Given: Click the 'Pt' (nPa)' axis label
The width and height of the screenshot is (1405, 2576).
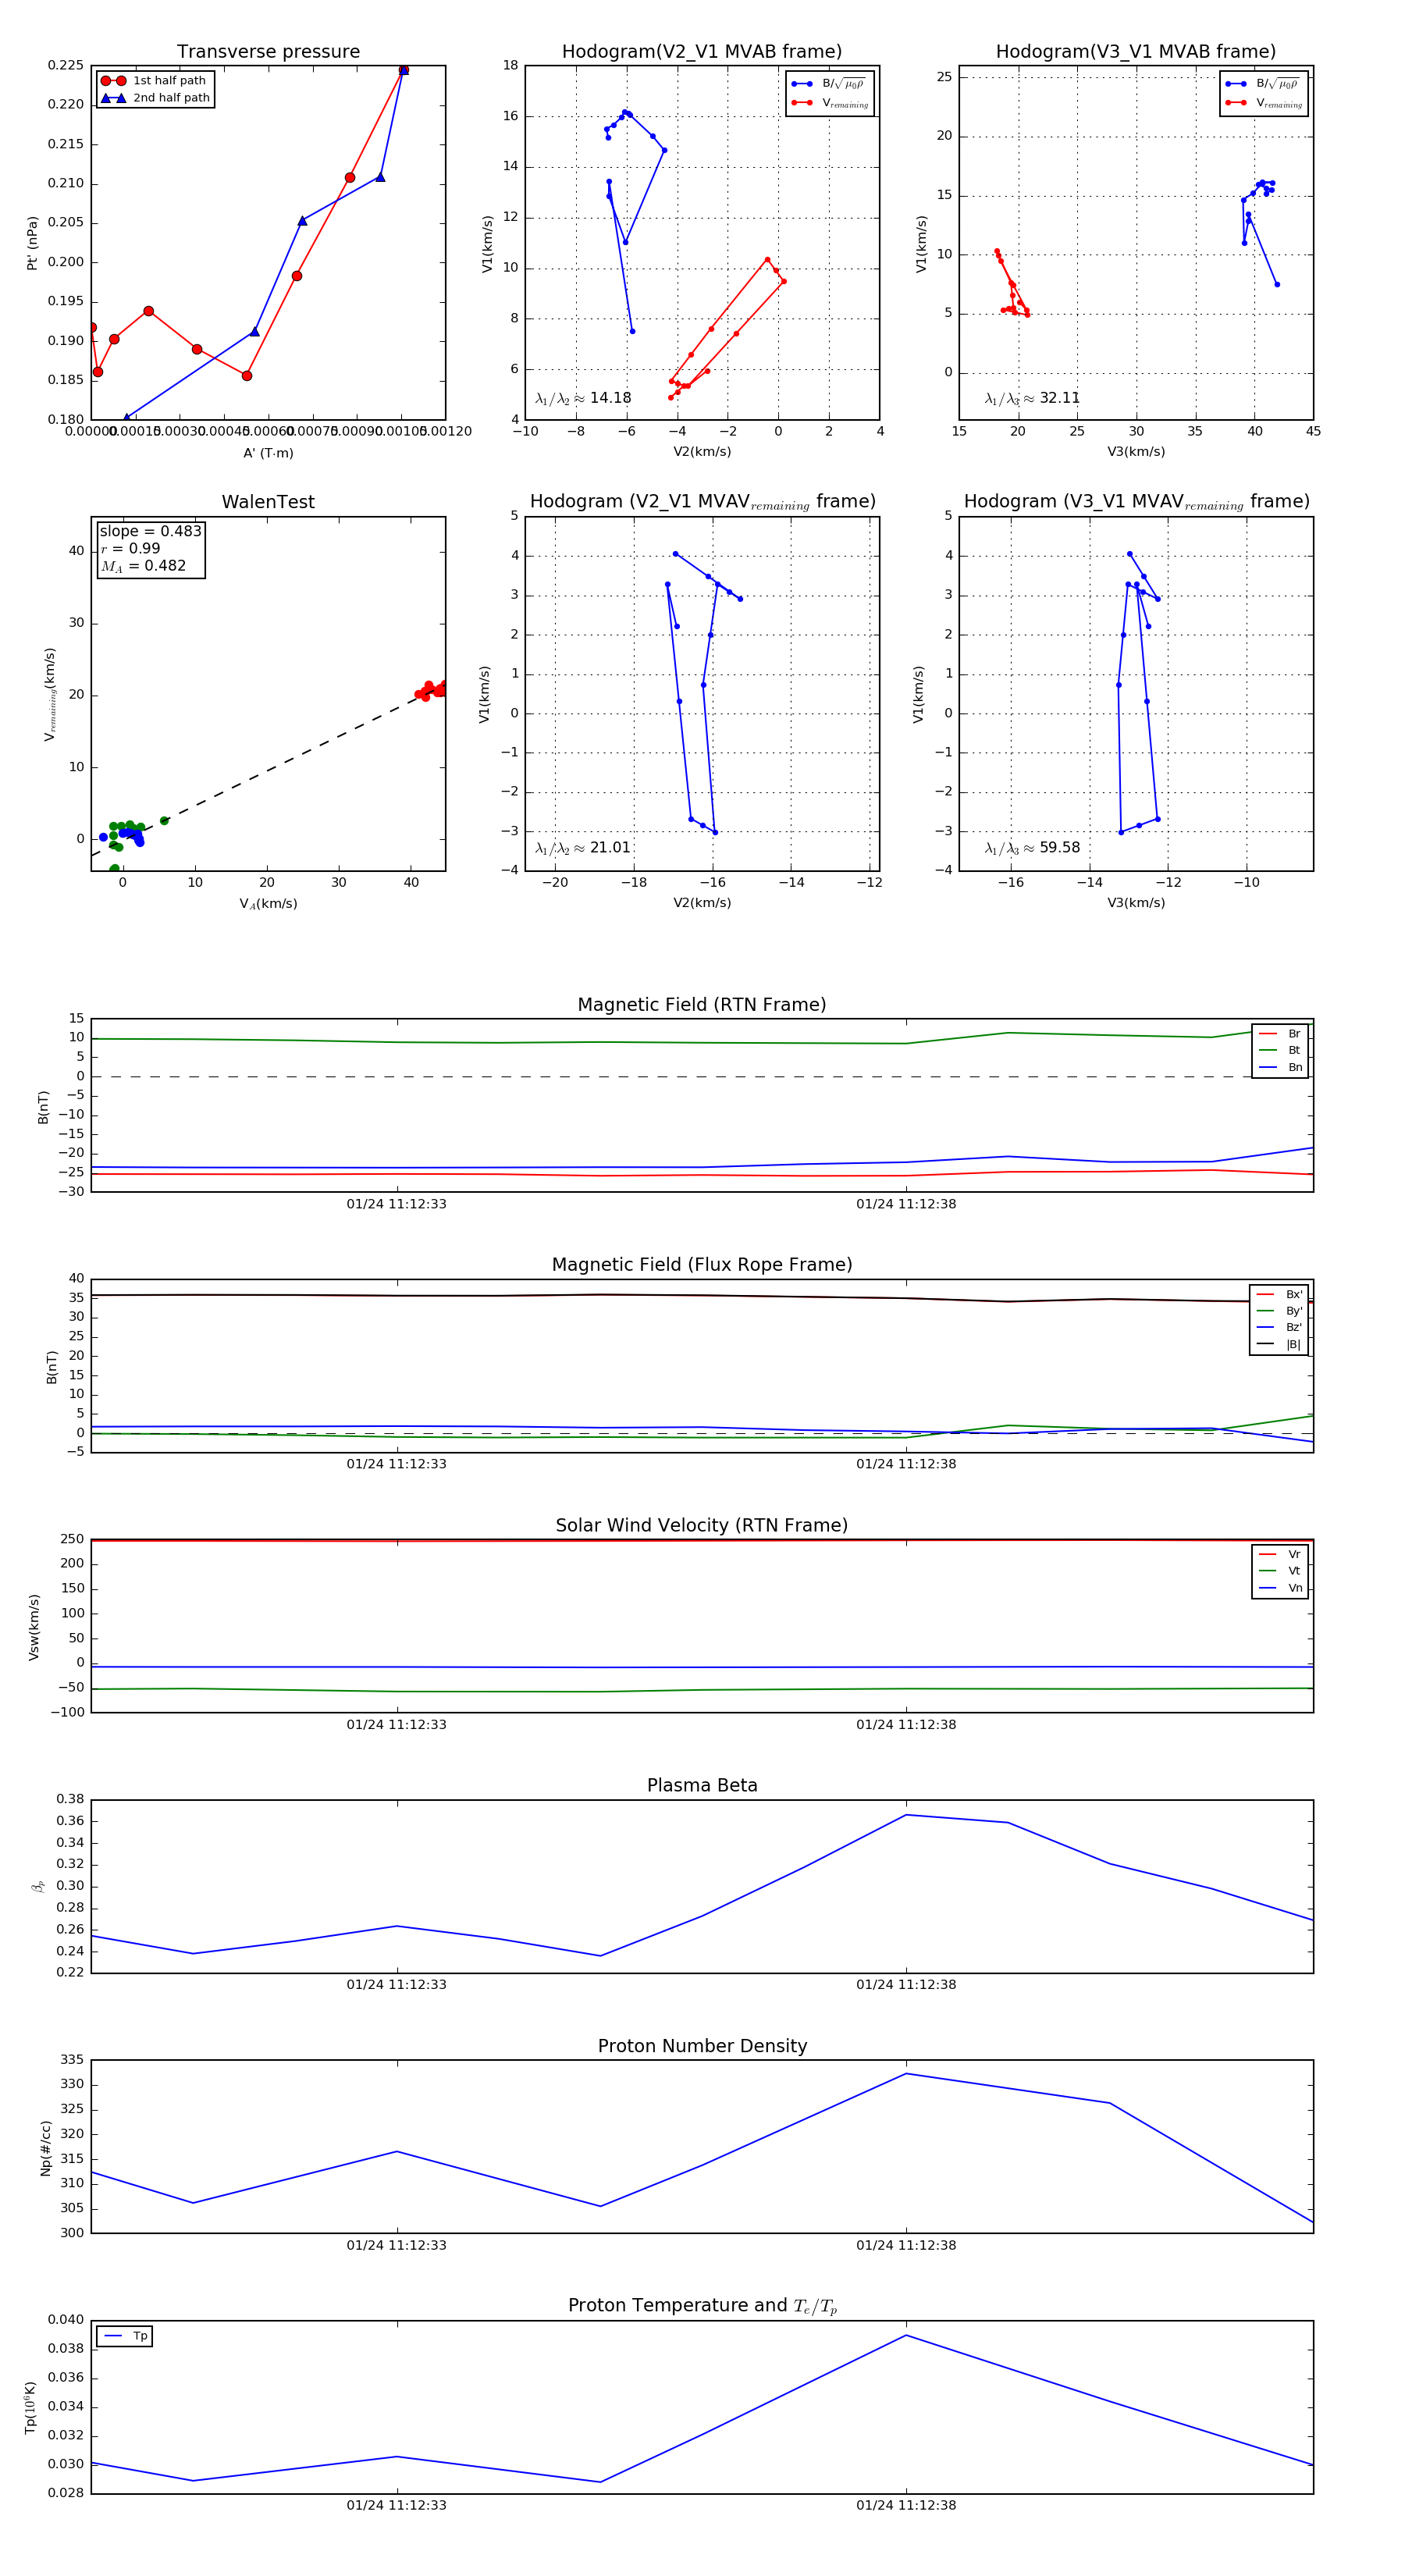Looking at the screenshot, I should (32, 243).
